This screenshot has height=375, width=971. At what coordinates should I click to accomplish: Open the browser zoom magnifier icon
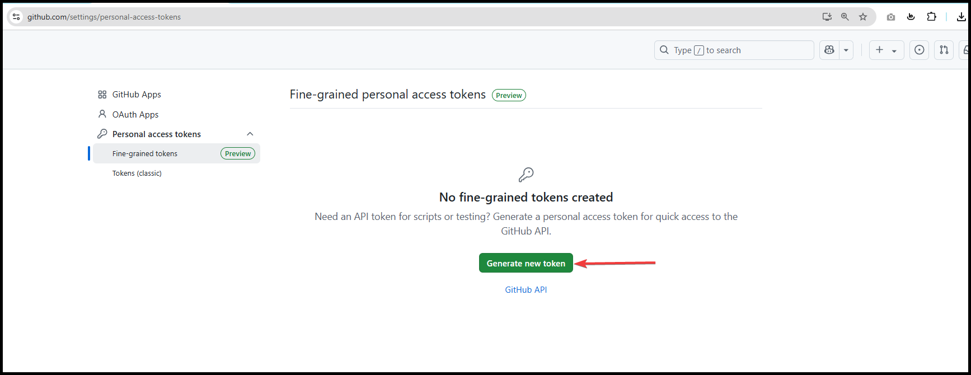(845, 17)
